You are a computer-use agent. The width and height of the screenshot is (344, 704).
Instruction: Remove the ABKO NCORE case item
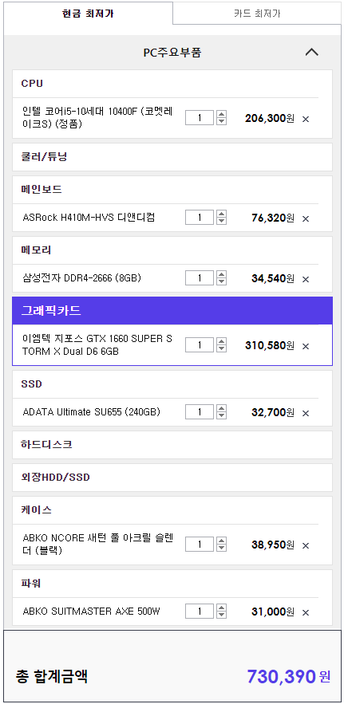click(306, 545)
